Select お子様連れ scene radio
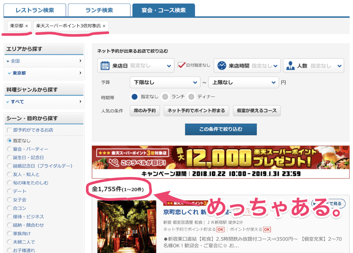This screenshot has height=253, width=353. pos(9,250)
